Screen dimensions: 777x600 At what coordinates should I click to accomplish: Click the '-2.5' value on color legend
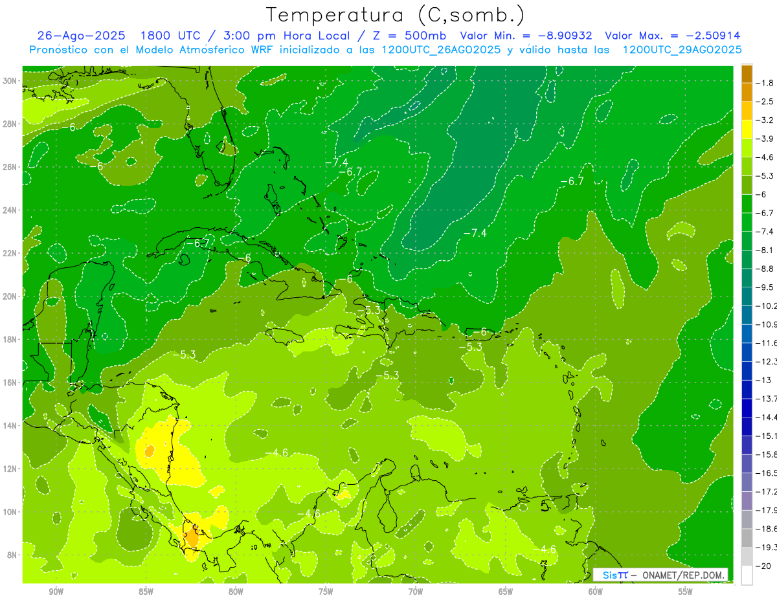click(765, 102)
